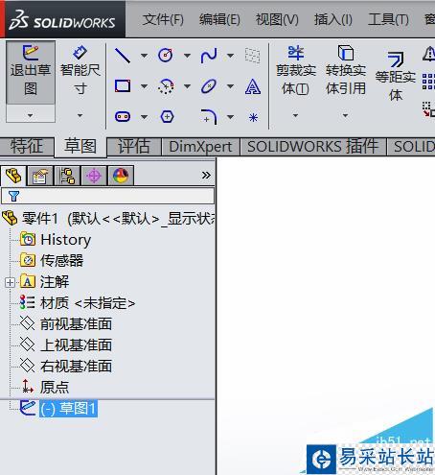This screenshot has width=435, height=475.
Task: Switch to the 特征 (Features) tab
Action: point(27,147)
